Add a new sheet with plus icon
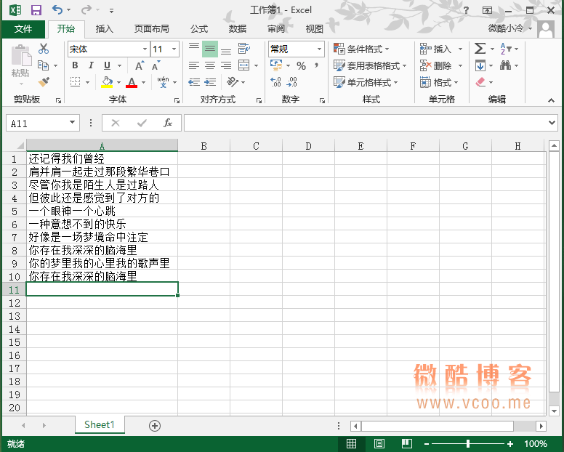 pos(154,425)
